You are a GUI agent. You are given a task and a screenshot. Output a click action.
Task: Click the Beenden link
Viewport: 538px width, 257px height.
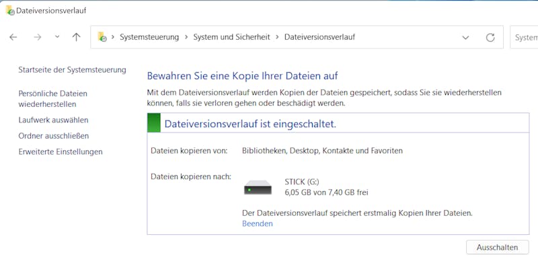(x=258, y=224)
